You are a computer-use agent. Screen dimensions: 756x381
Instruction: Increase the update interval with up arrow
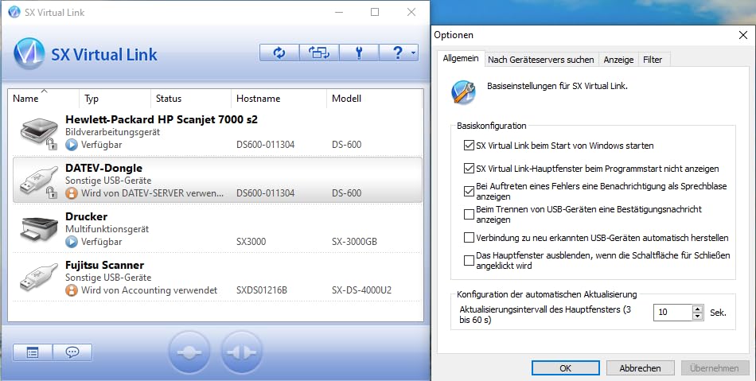click(697, 309)
